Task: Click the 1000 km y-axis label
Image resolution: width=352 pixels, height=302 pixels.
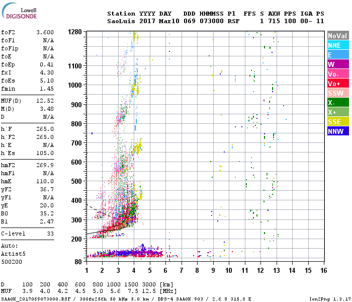Action: coord(75,85)
